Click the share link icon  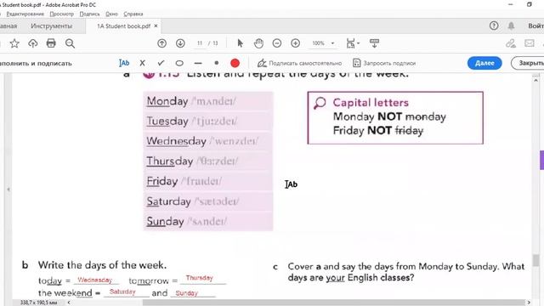pyautogui.click(x=510, y=43)
